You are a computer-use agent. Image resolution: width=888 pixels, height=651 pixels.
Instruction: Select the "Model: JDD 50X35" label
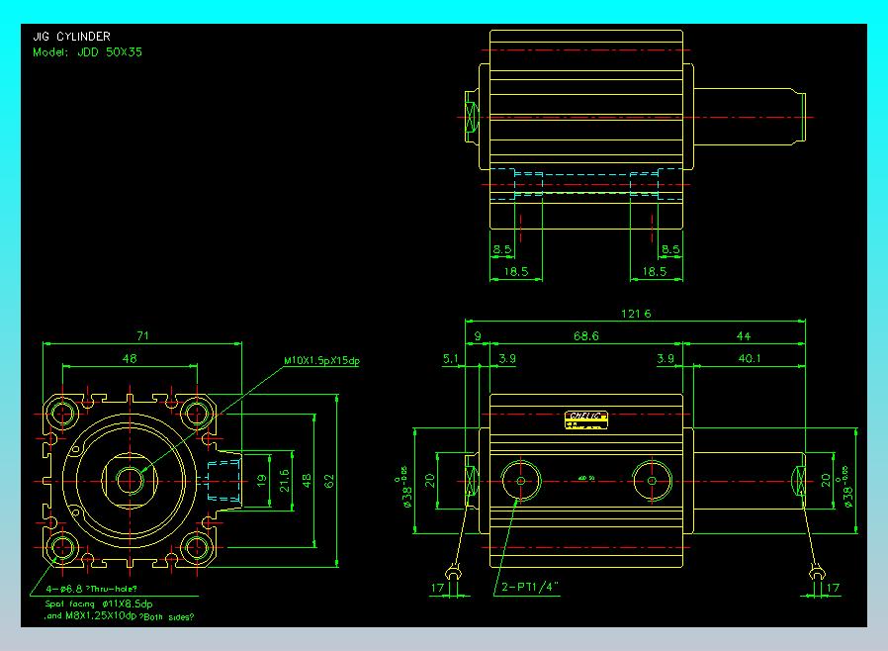pyautogui.click(x=87, y=52)
